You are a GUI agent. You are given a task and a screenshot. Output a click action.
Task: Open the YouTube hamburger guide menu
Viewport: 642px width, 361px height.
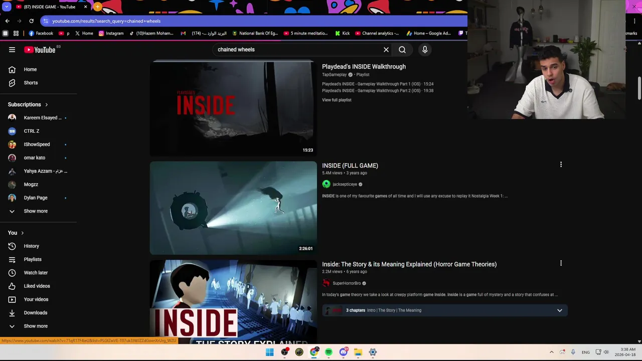12,50
